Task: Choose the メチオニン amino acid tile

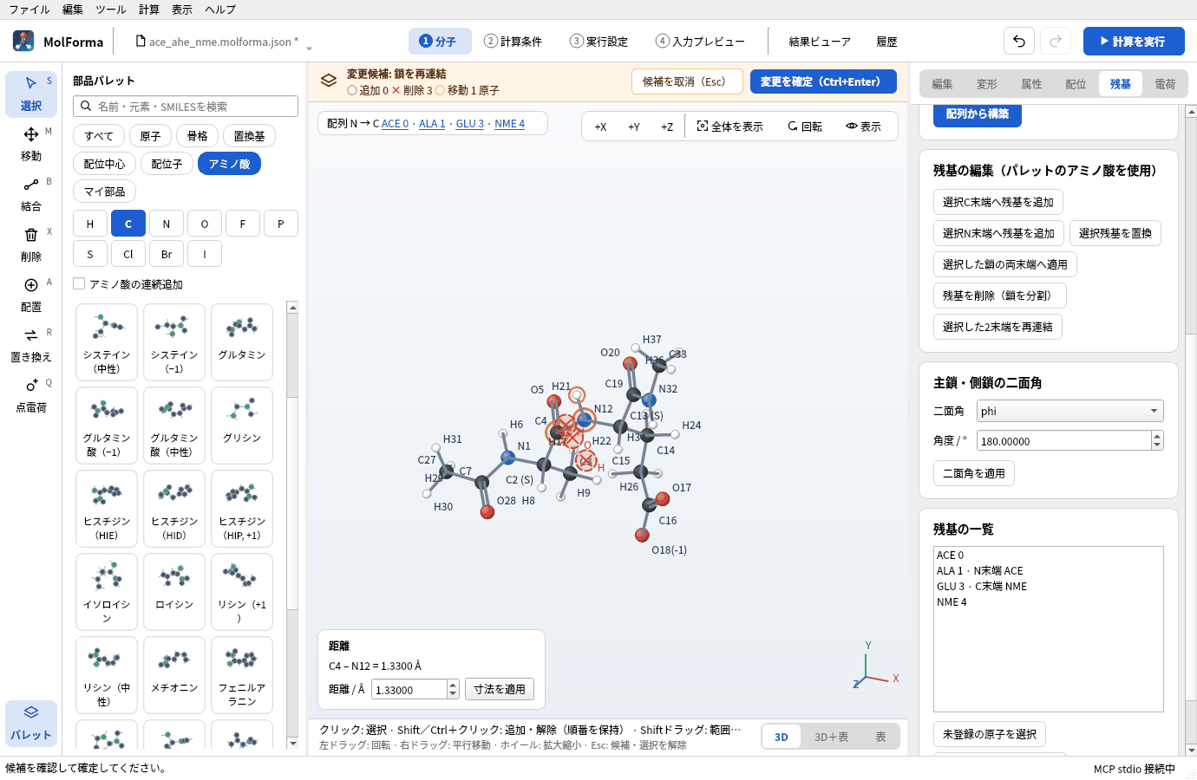Action: click(x=174, y=674)
